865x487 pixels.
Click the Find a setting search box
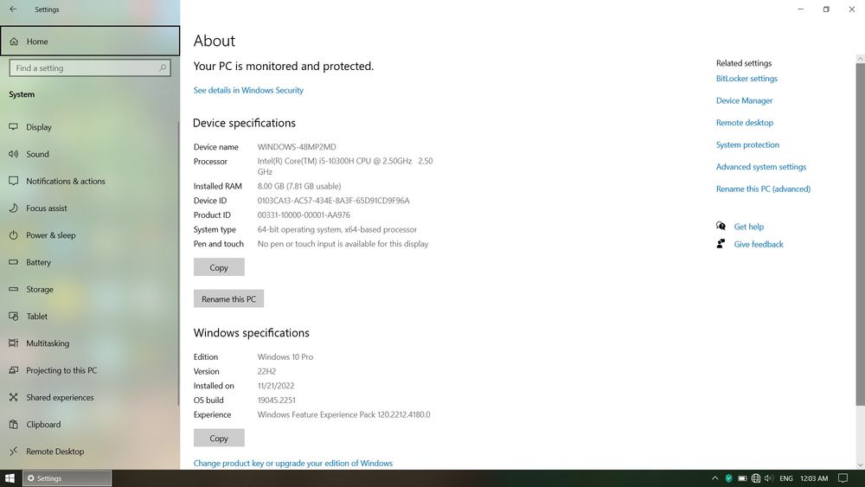[90, 67]
